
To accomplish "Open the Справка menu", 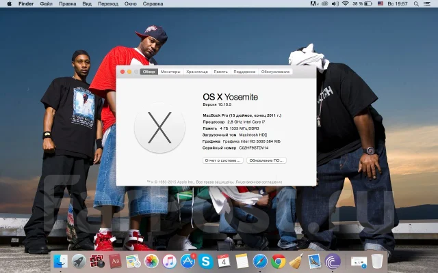I will pyautogui.click(x=153, y=3).
